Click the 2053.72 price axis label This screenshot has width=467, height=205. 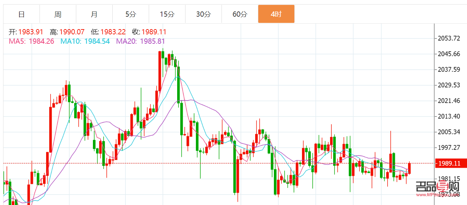(449, 38)
